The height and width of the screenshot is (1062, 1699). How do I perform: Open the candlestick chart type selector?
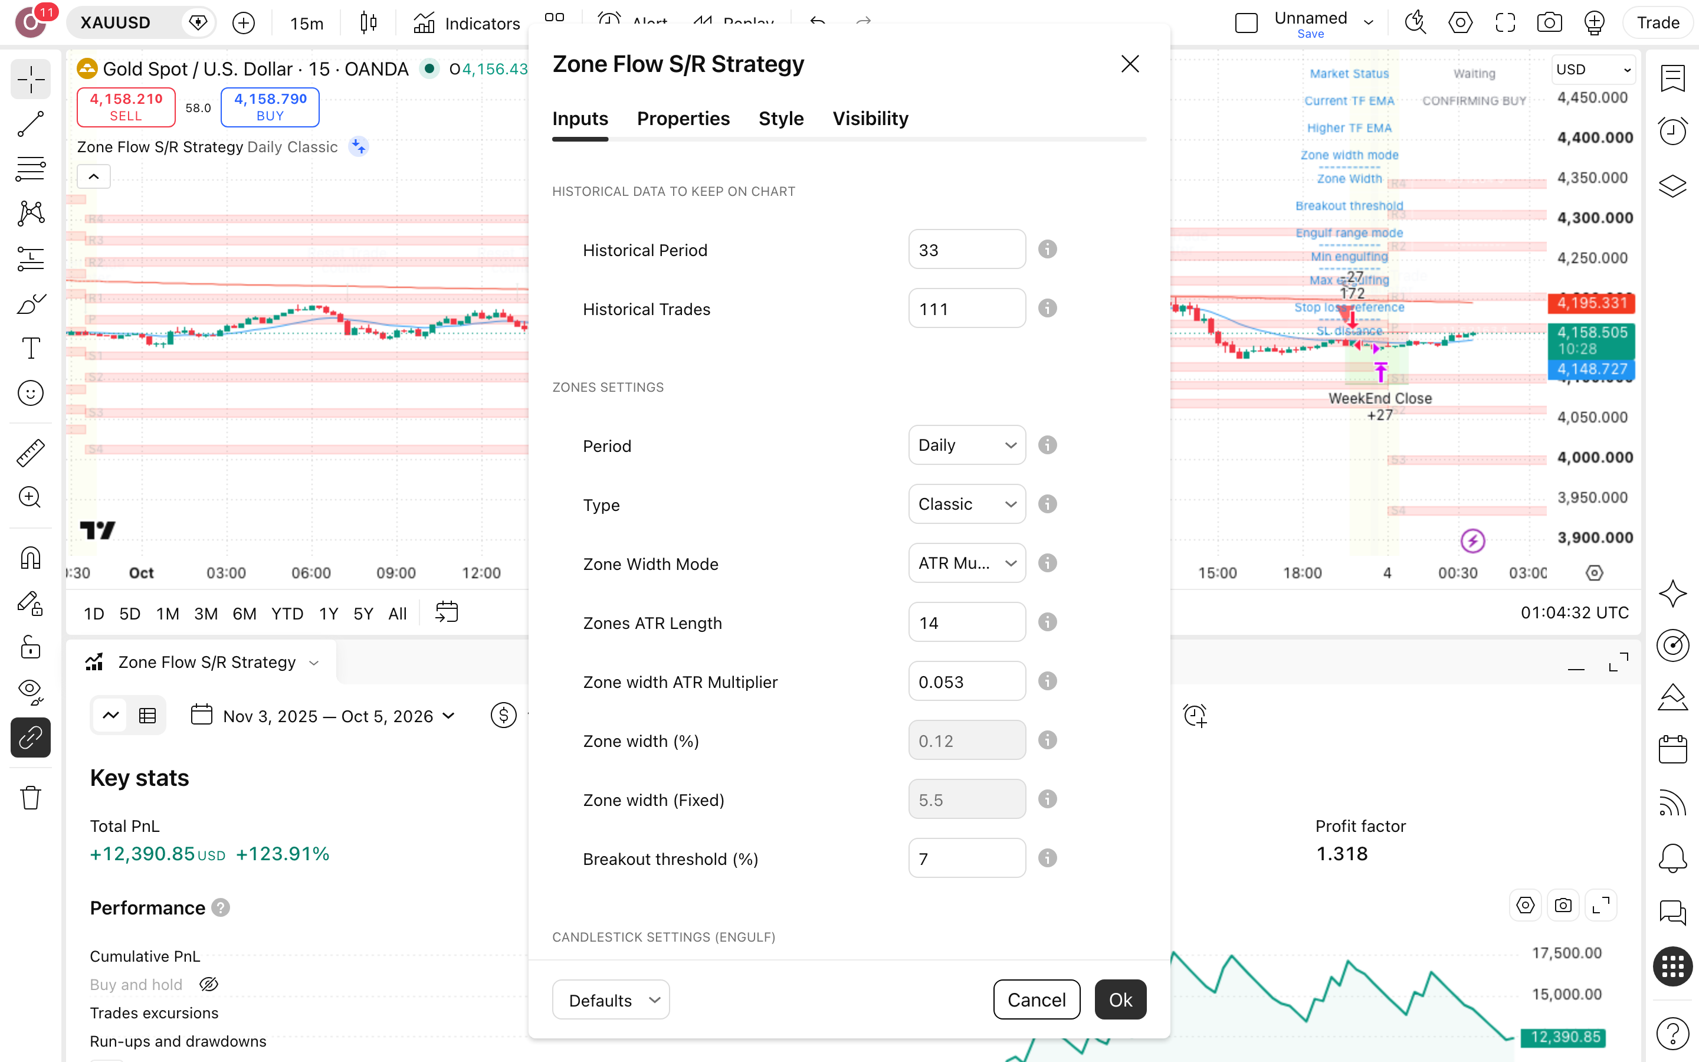pyautogui.click(x=368, y=23)
